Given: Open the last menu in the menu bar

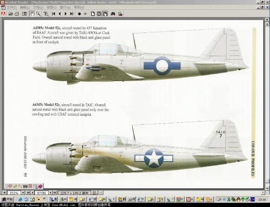Looking at the screenshot, I should tap(79, 8).
